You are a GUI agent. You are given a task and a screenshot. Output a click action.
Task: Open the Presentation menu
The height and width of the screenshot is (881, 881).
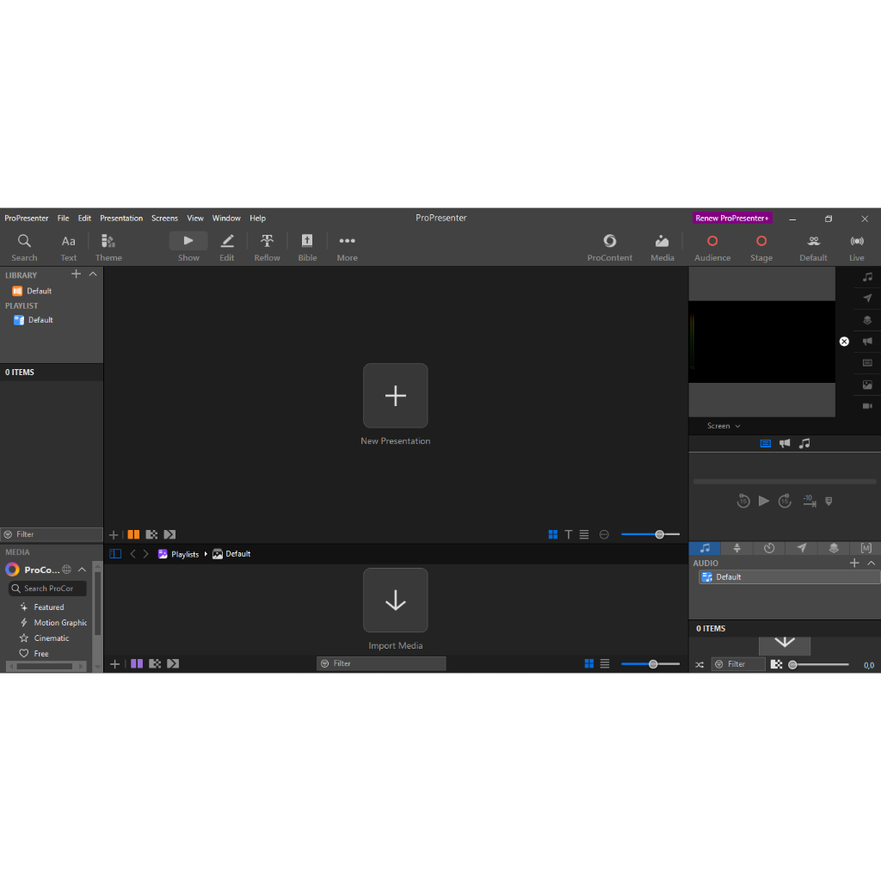(x=121, y=218)
